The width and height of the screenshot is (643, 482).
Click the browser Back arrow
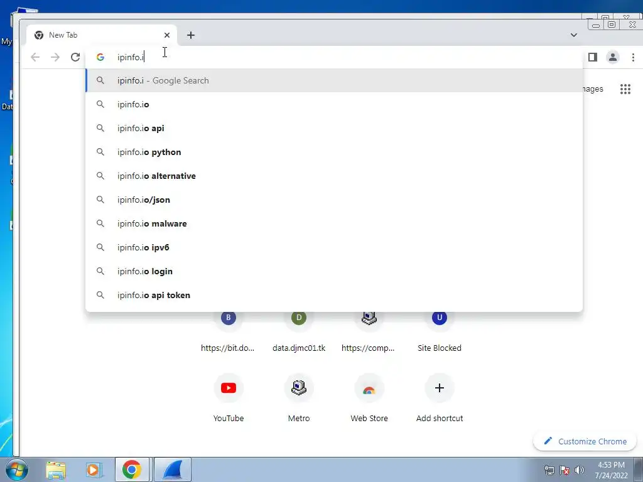[35, 57]
